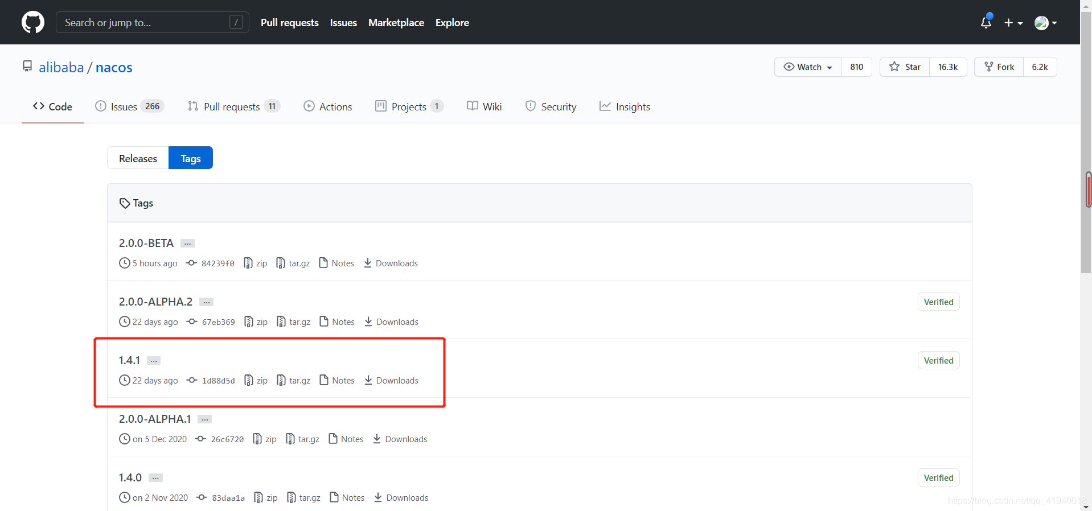The width and height of the screenshot is (1092, 511).
Task: Open the 2.0.0-BETA tag
Action: click(x=146, y=243)
